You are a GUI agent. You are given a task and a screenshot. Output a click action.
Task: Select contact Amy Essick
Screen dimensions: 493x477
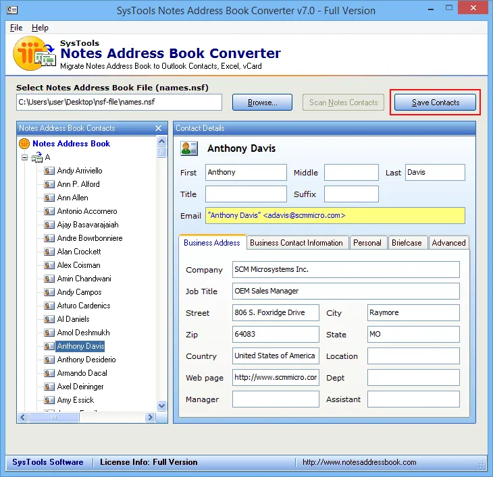[x=76, y=400]
